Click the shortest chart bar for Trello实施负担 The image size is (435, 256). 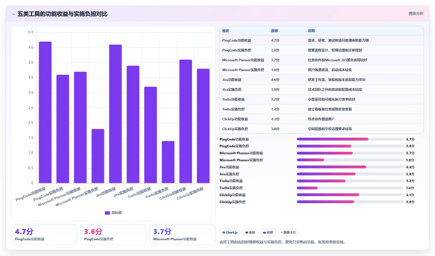click(x=168, y=162)
